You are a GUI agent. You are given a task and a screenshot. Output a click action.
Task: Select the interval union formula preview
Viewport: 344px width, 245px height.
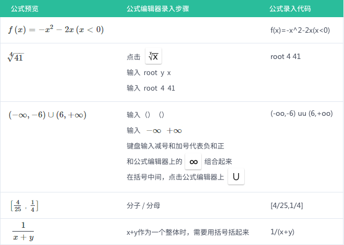[x=47, y=115]
